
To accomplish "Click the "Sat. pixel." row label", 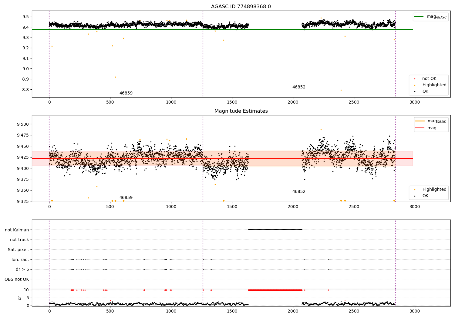I will coord(19,250).
